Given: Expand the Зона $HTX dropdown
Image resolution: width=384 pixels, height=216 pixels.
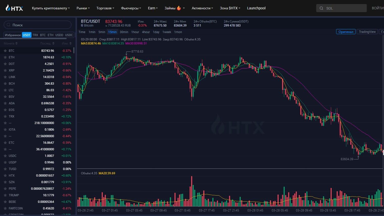Looking at the screenshot, I should pos(230,8).
